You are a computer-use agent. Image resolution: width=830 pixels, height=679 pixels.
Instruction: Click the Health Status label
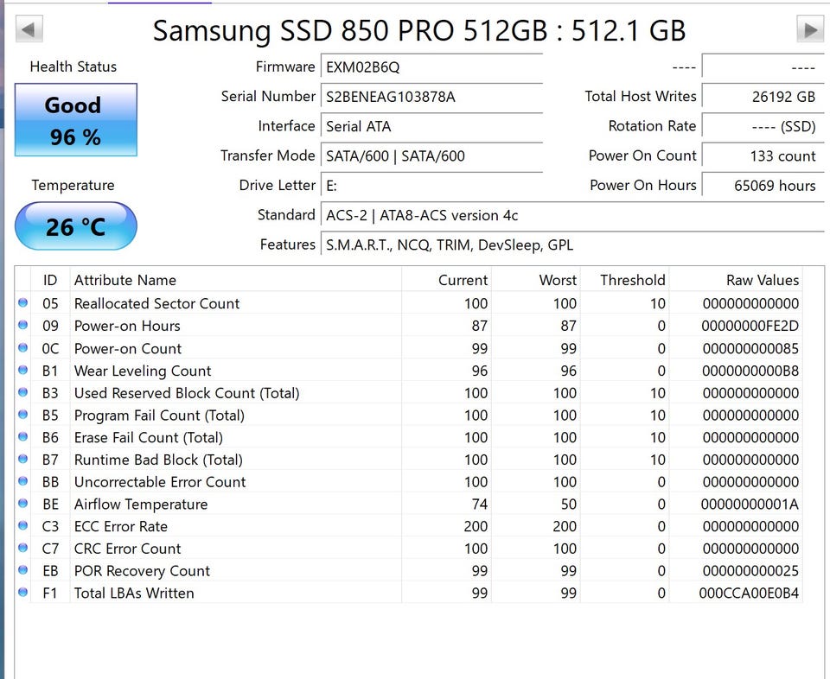[x=73, y=67]
